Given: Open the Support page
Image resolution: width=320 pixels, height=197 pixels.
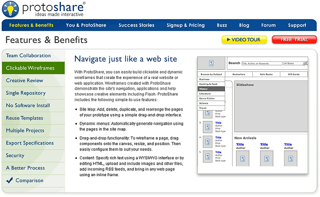Looking at the screenshot, I should point(297,25).
